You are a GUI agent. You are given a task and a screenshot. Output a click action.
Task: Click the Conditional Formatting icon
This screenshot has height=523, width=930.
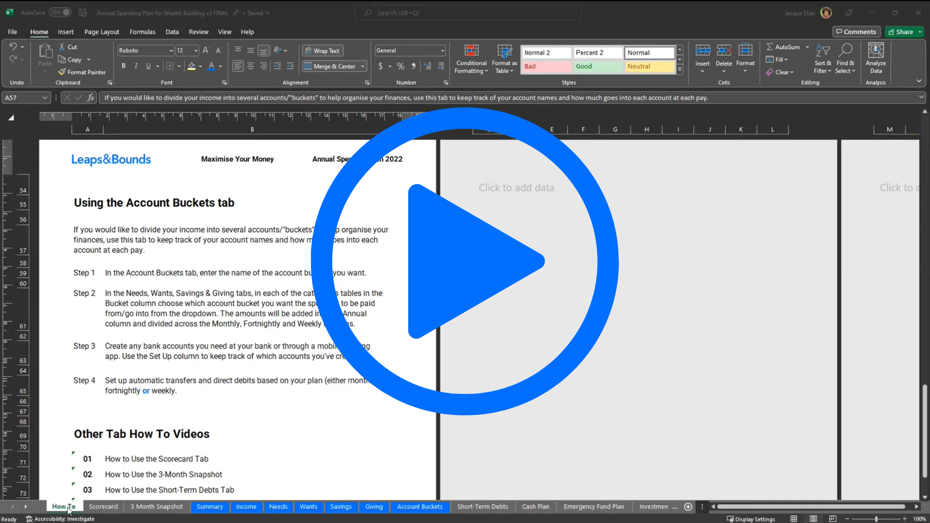click(x=471, y=51)
